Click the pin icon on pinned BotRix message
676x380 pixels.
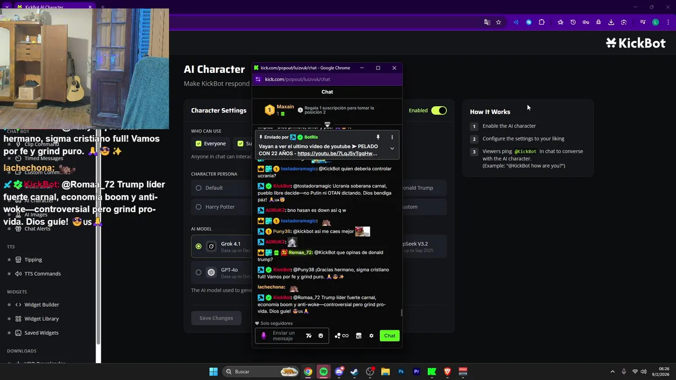(x=378, y=137)
